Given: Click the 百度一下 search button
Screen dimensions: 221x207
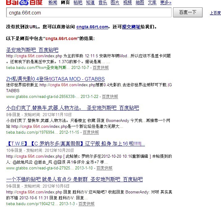Looking at the screenshot, I should tap(188, 12).
